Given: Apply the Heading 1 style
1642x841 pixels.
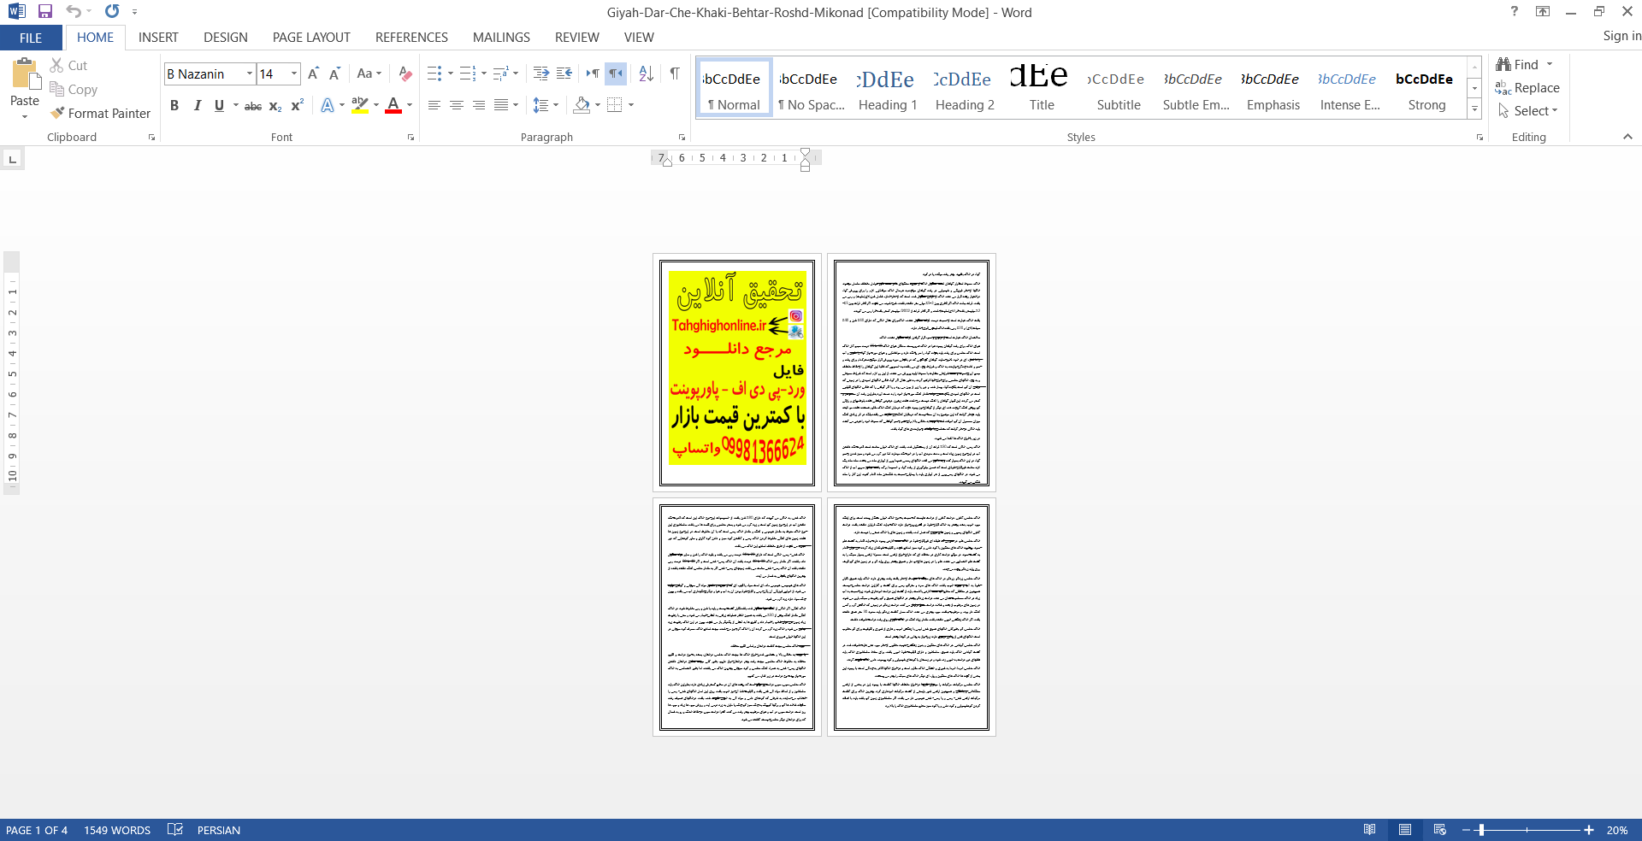Looking at the screenshot, I should point(887,88).
